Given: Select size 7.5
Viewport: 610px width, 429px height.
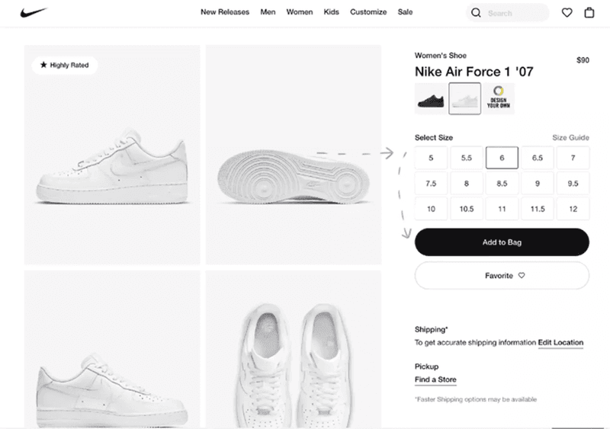Looking at the screenshot, I should click(x=431, y=184).
